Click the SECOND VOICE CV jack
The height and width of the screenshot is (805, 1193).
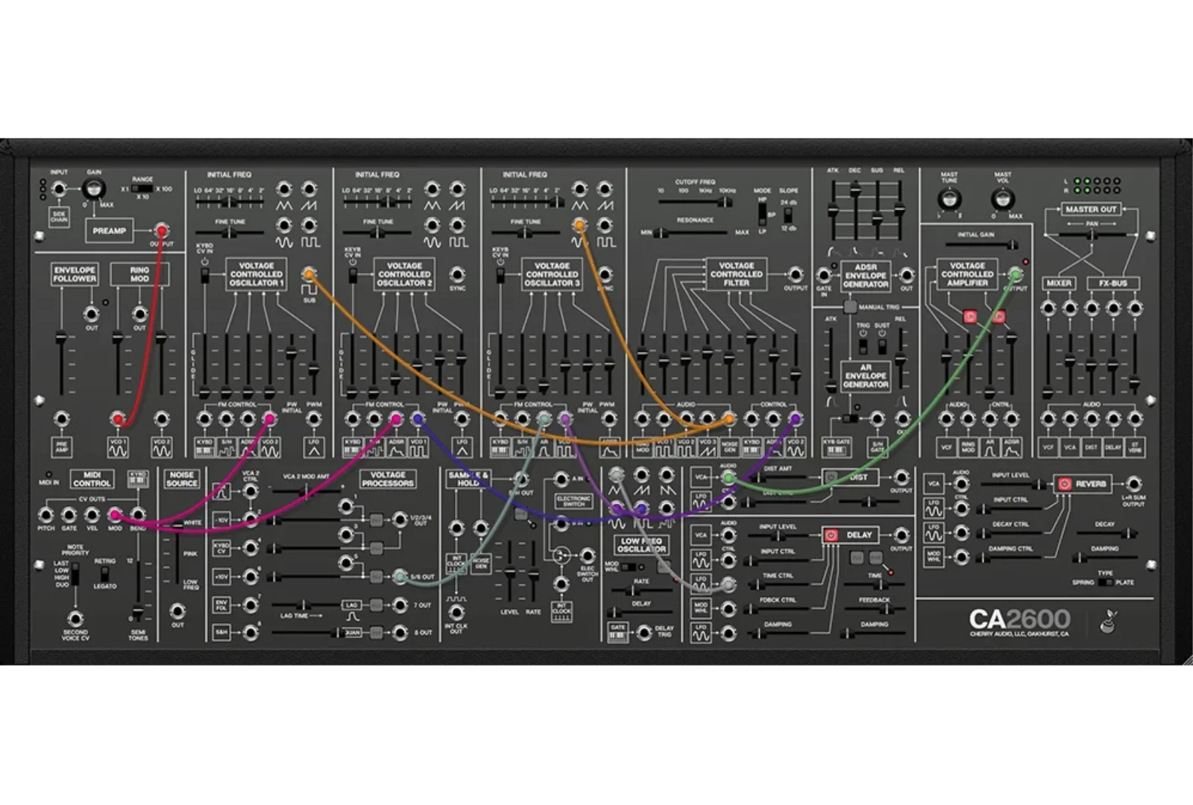pyautogui.click(x=75, y=619)
